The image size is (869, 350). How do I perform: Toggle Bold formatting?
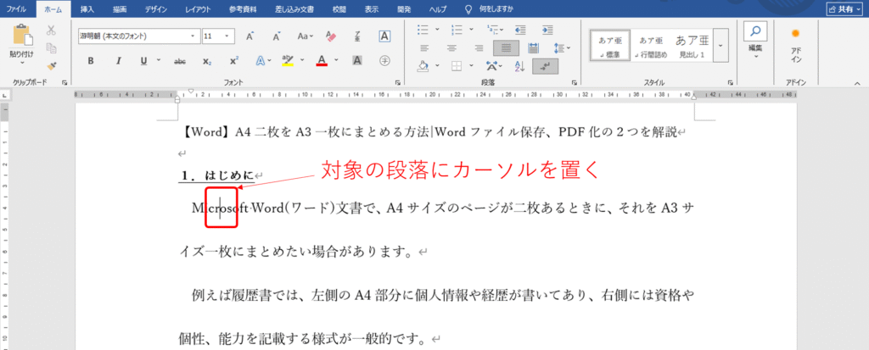coord(91,61)
